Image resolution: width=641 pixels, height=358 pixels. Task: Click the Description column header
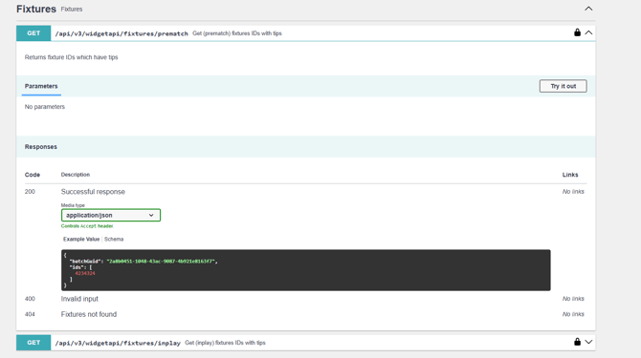pyautogui.click(x=76, y=175)
